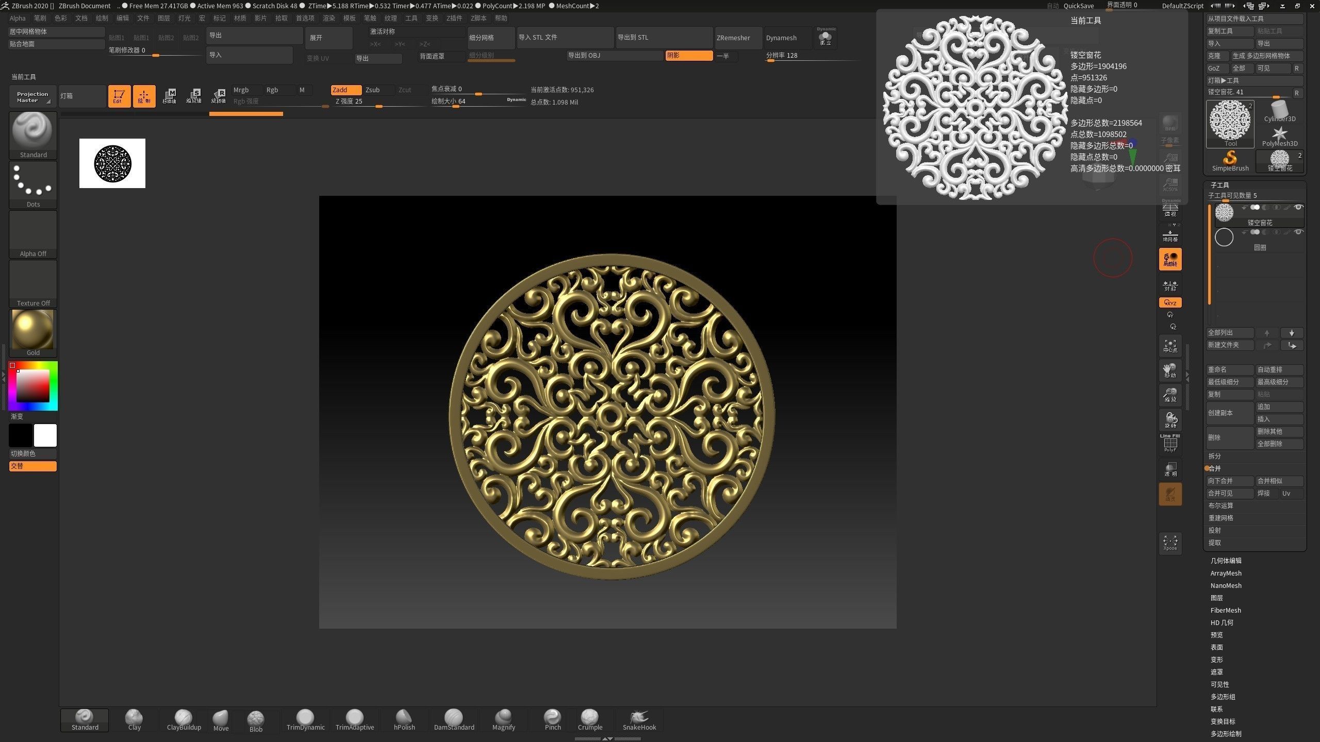Toggle XYZ symmetry button
This screenshot has height=742, width=1320.
[x=1170, y=302]
